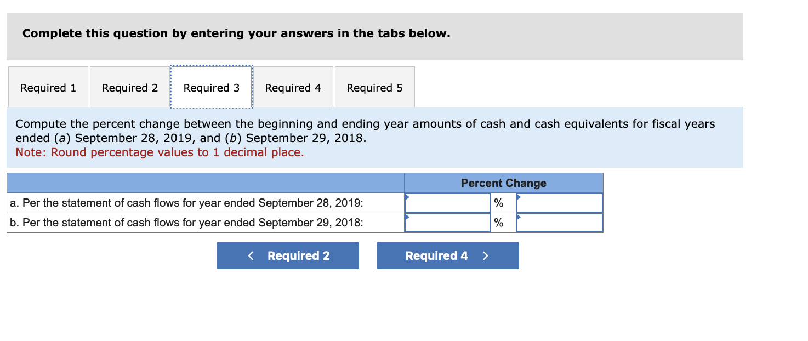Click the triangle marker in row b rightmost cell

518,217
